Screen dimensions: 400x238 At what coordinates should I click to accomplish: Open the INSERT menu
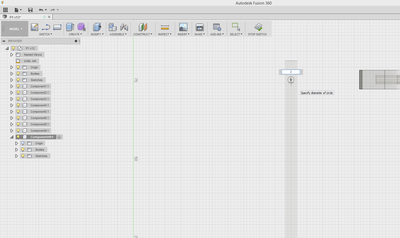[183, 34]
